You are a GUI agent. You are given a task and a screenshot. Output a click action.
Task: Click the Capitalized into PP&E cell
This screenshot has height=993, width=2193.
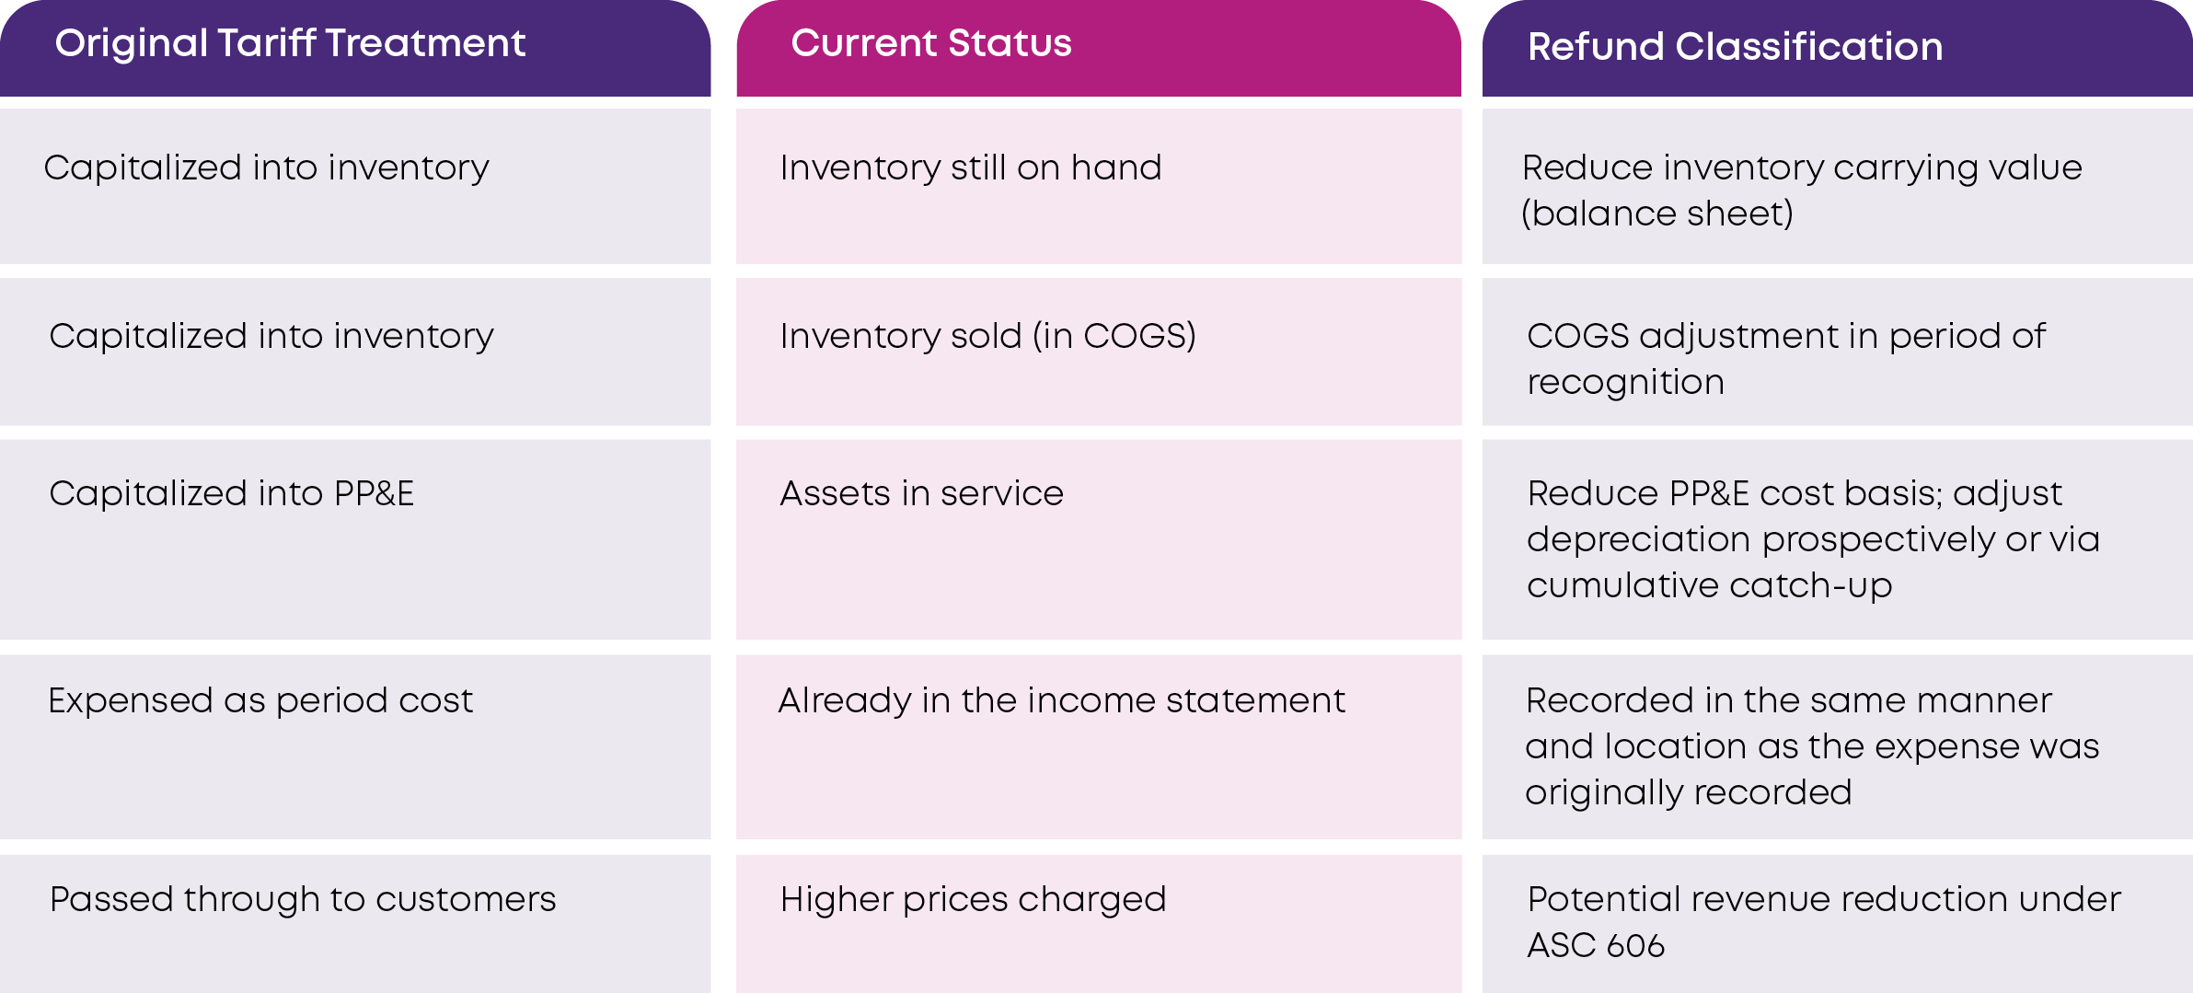(231, 494)
